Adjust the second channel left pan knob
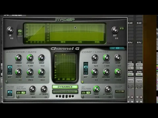 (137, 87)
